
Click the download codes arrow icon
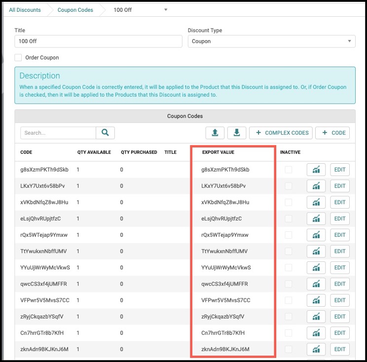[237, 133]
